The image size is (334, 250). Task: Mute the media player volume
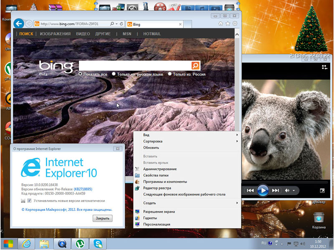pos(287,190)
